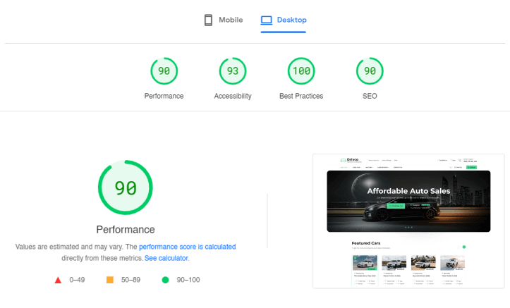510x308 pixels.
Task: Click the Performance label under top gauge
Action: pos(164,96)
